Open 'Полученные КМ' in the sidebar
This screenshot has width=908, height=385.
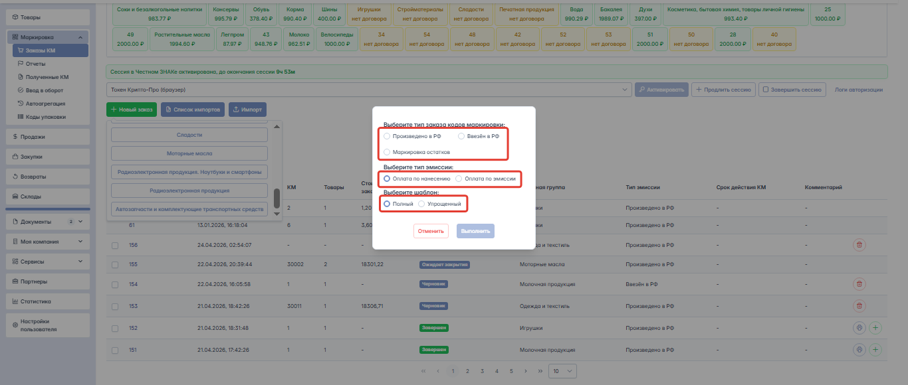[x=50, y=77]
